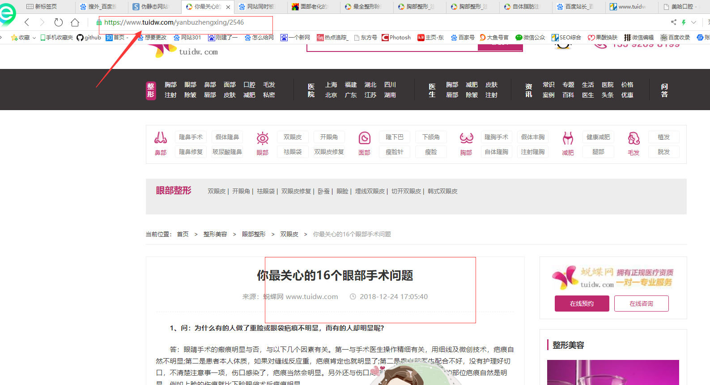This screenshot has height=385, width=710.
Task: Click the 在线预约 booking button
Action: 582,304
